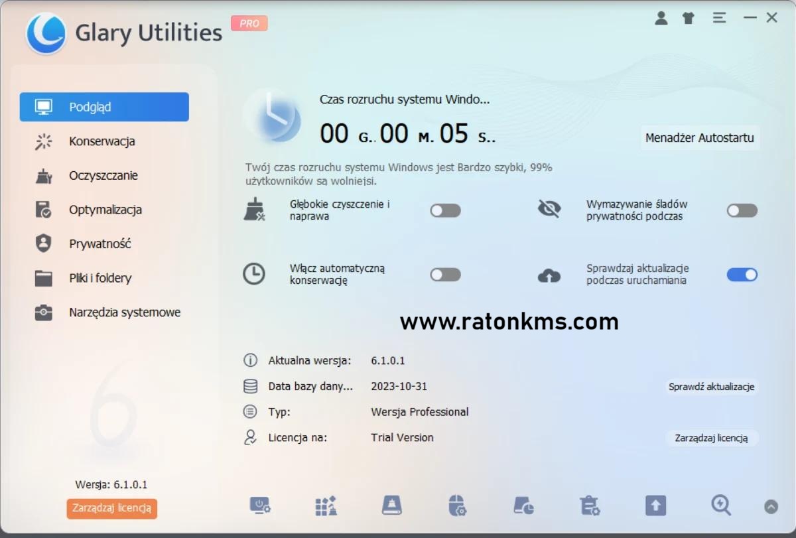Enable Włącz automatyczną konserwację switch
The image size is (796, 538).
[x=445, y=275]
